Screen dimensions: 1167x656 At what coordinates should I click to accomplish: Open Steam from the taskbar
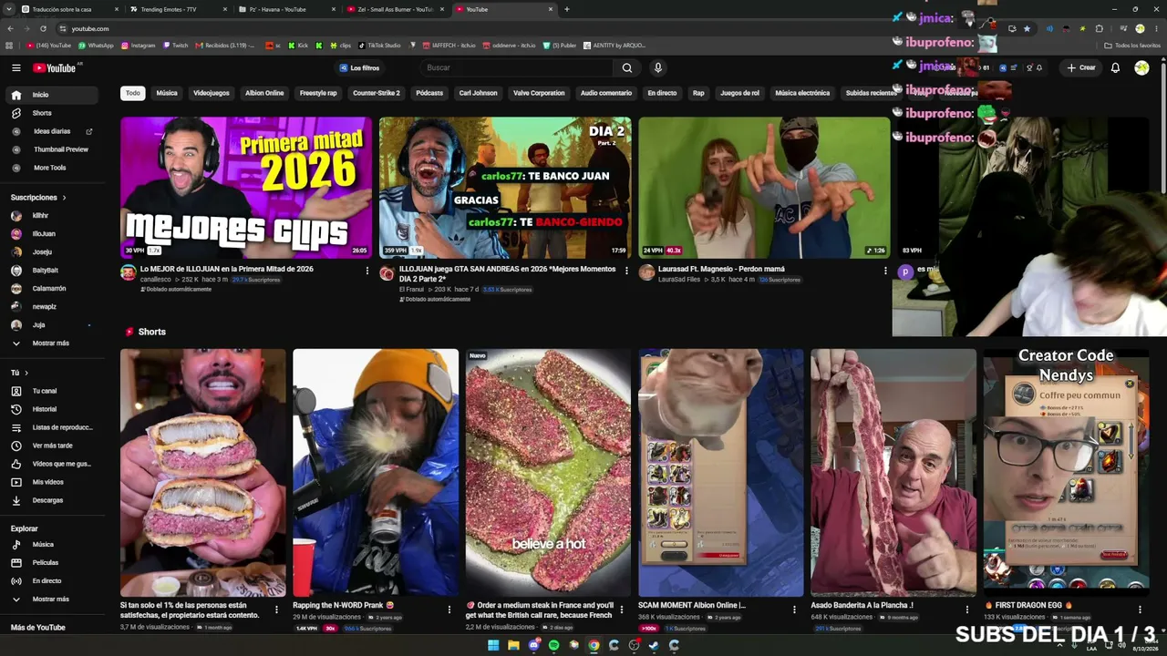coord(654,645)
